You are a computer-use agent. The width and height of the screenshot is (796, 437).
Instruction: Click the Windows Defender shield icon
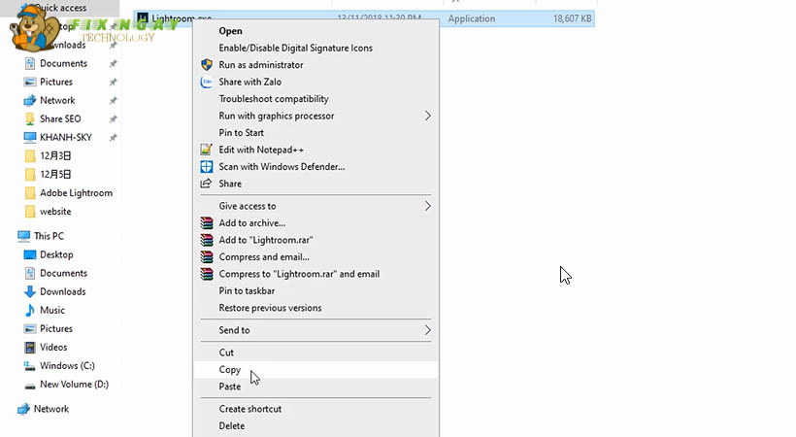(x=206, y=167)
